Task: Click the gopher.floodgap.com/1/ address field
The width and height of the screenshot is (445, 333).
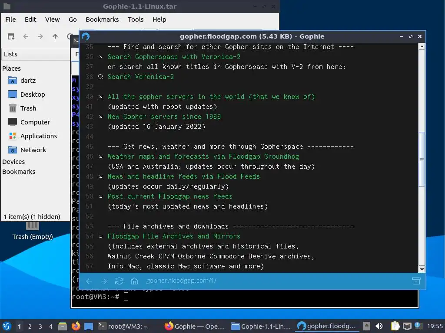Action: [x=181, y=281]
